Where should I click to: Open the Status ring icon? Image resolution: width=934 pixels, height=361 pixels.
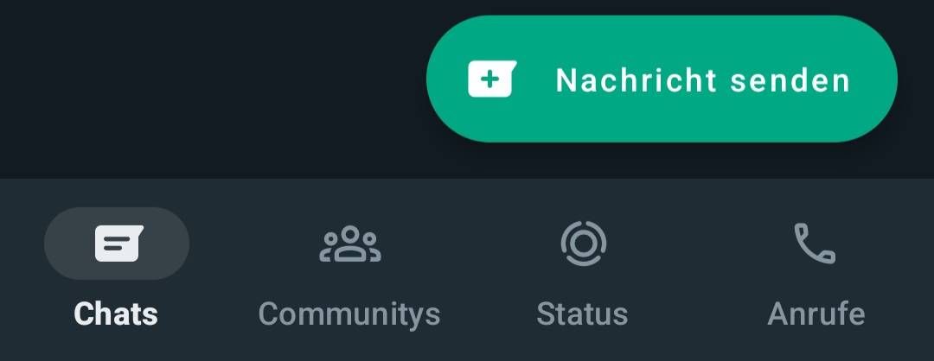583,243
